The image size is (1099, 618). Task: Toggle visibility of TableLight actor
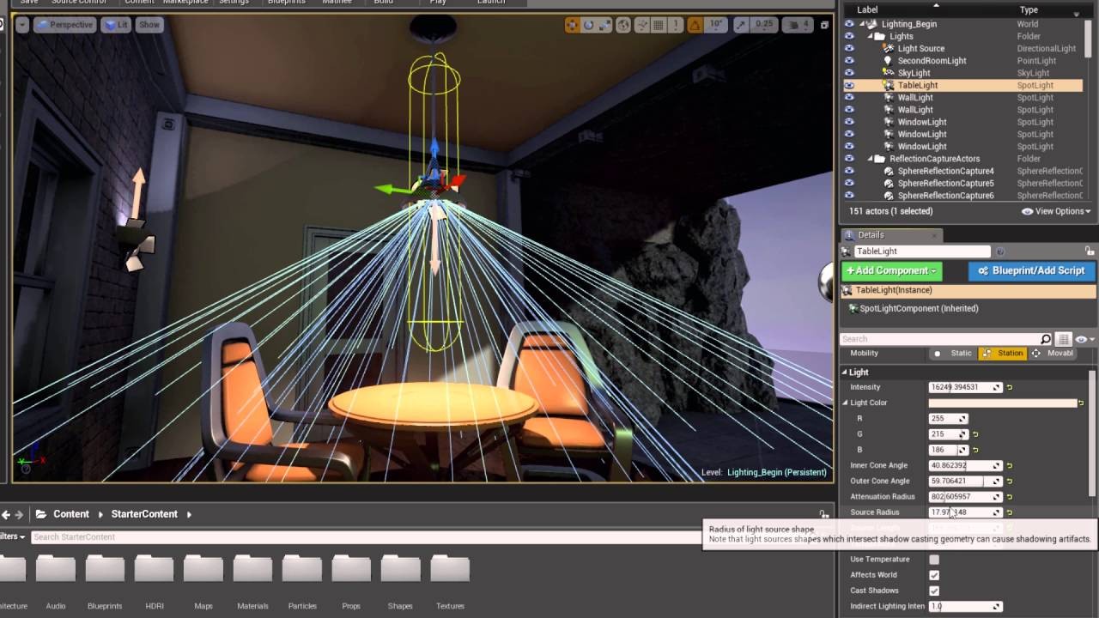(x=849, y=85)
